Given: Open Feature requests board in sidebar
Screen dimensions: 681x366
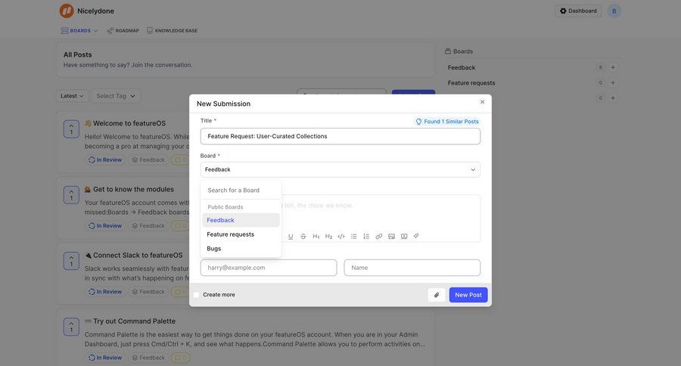Looking at the screenshot, I should pyautogui.click(x=471, y=83).
